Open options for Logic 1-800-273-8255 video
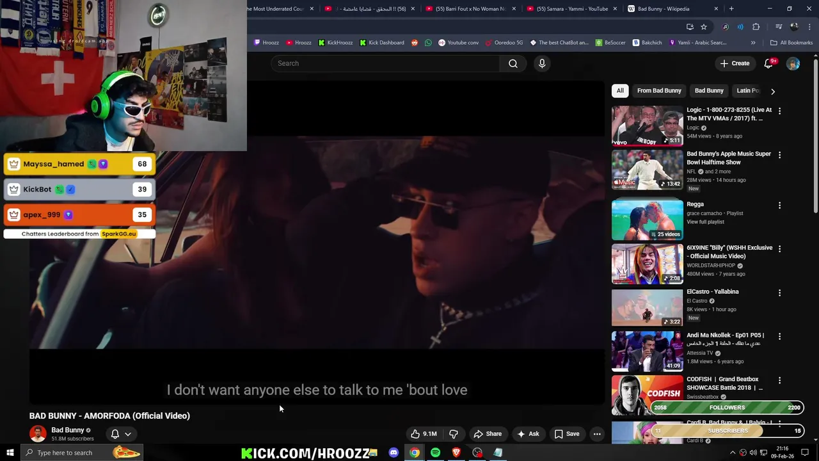This screenshot has height=461, width=819. pyautogui.click(x=779, y=111)
